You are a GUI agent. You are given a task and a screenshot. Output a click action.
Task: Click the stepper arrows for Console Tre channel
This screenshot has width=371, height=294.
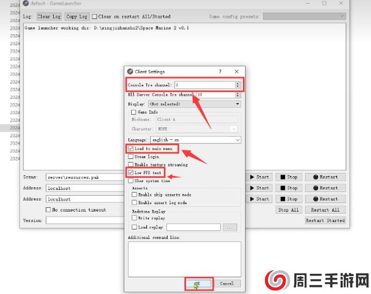click(x=238, y=85)
